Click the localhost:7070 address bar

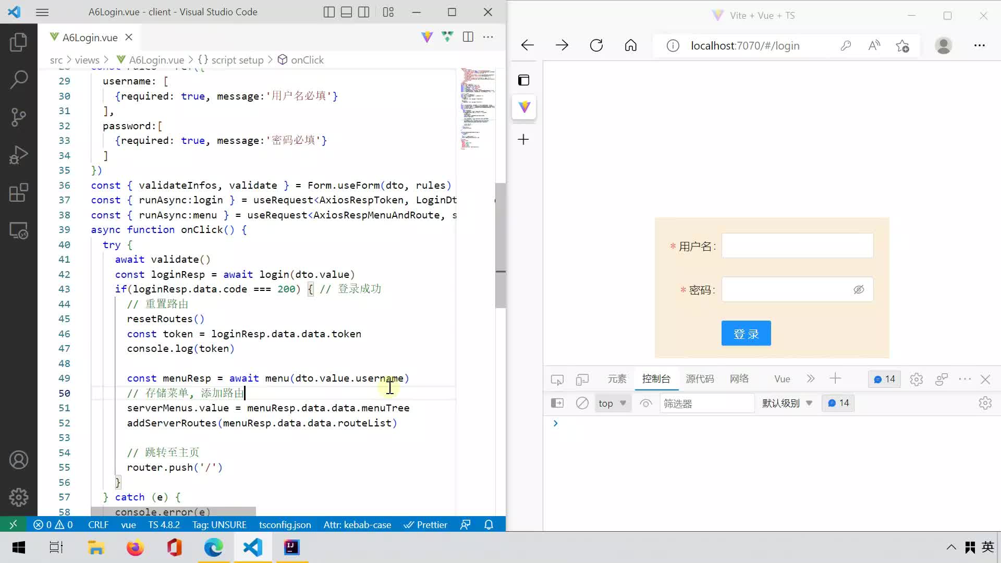[745, 45]
